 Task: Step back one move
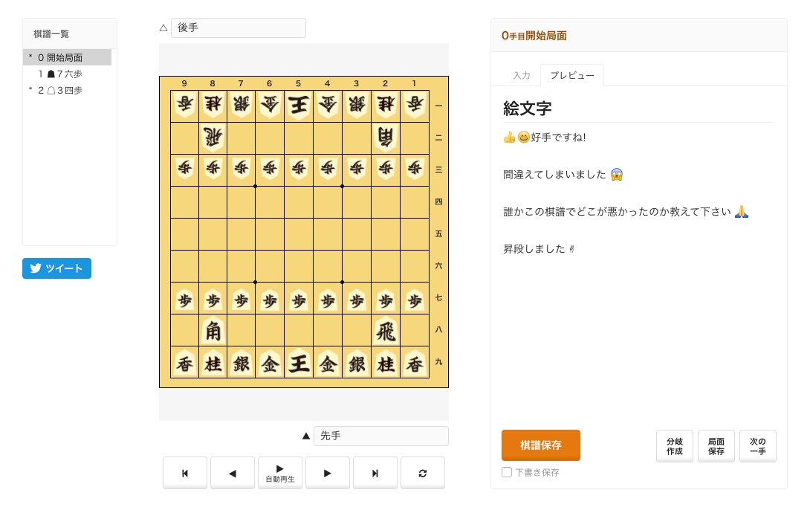pyautogui.click(x=233, y=473)
